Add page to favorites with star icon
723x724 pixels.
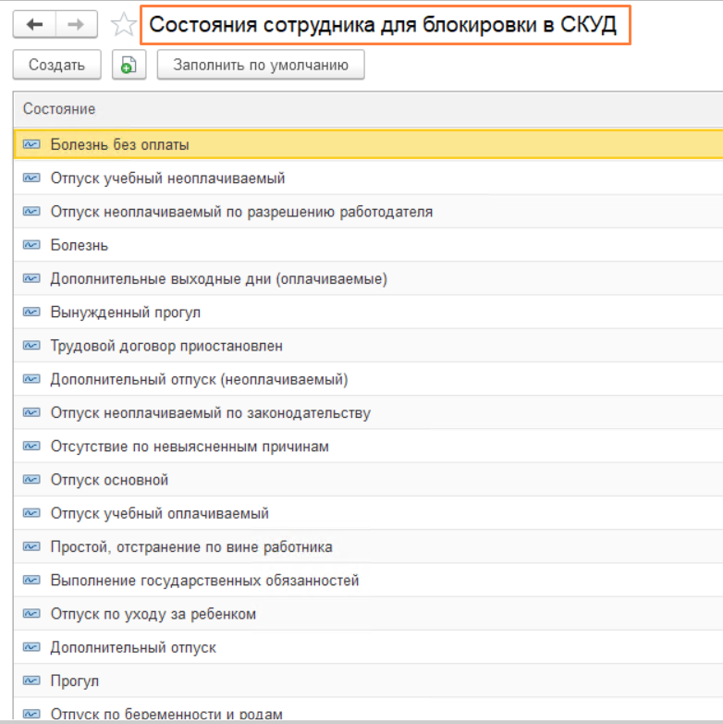pyautogui.click(x=122, y=25)
